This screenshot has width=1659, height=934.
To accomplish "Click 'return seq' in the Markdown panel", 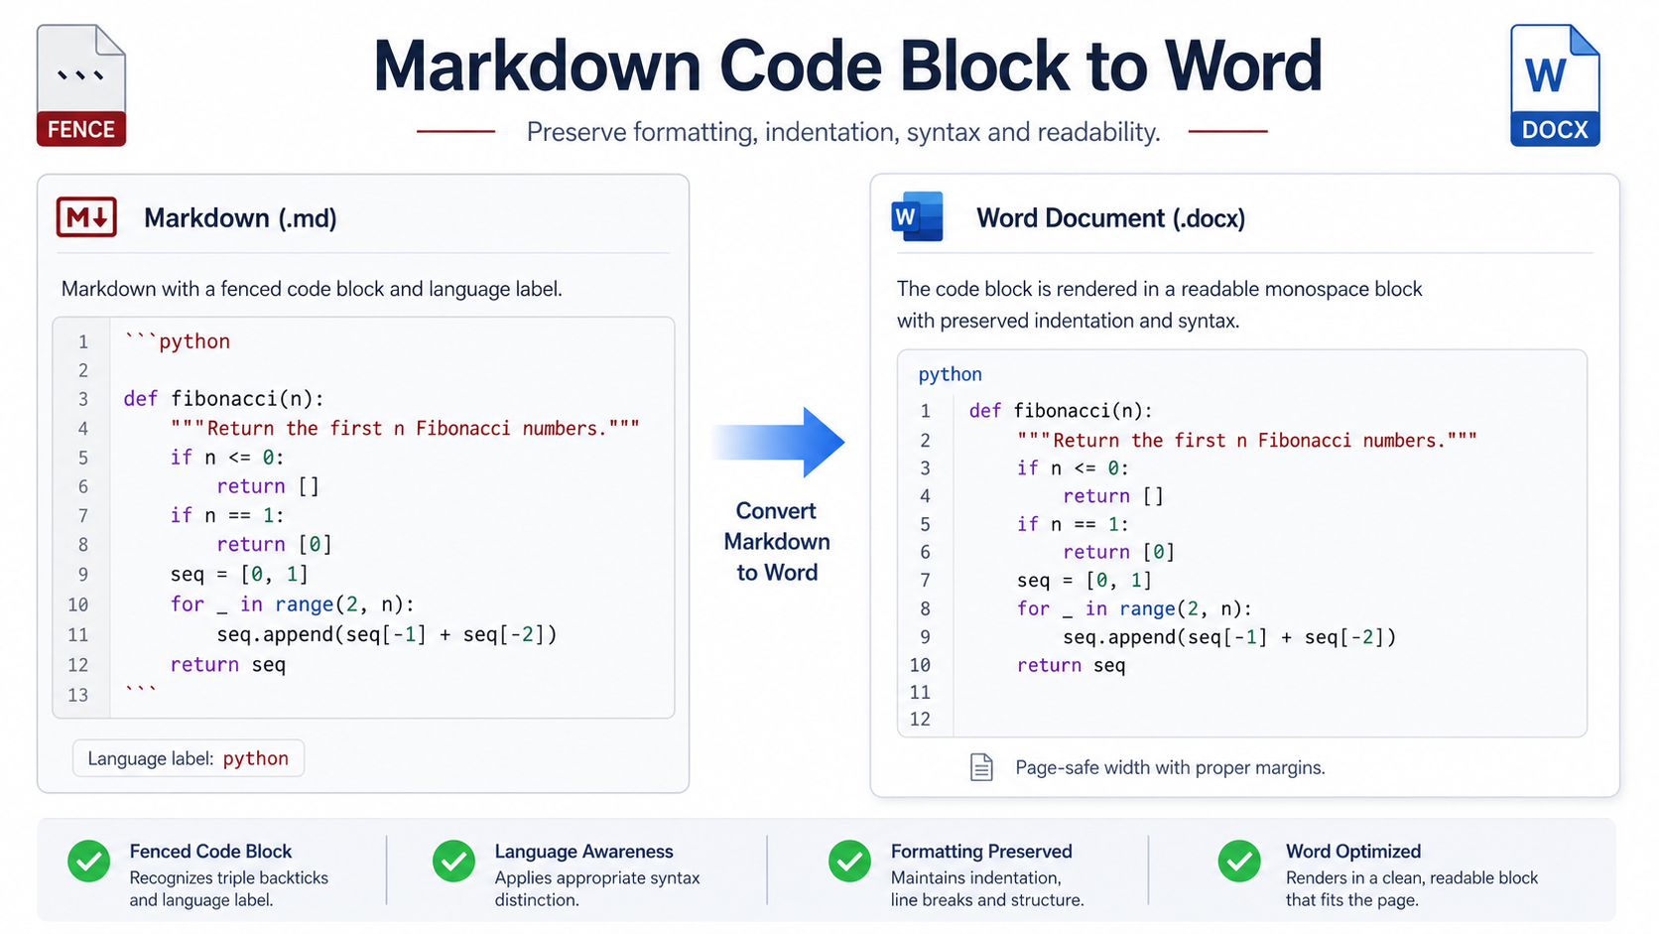I will click(228, 665).
